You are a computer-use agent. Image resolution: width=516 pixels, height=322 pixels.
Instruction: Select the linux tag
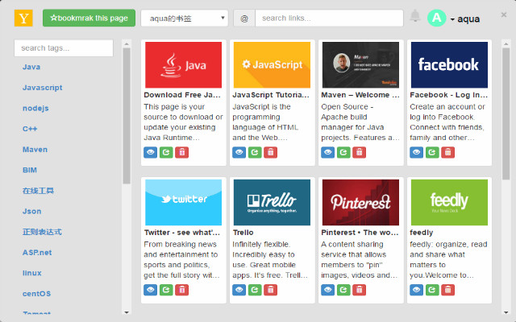pos(32,273)
